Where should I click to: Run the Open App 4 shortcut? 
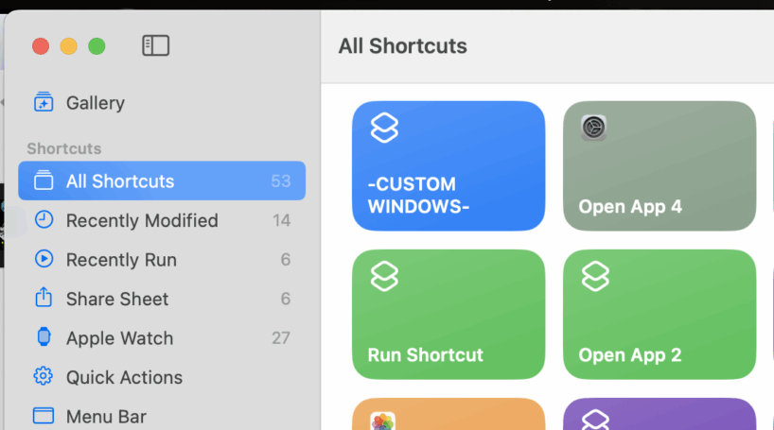pyautogui.click(x=660, y=165)
